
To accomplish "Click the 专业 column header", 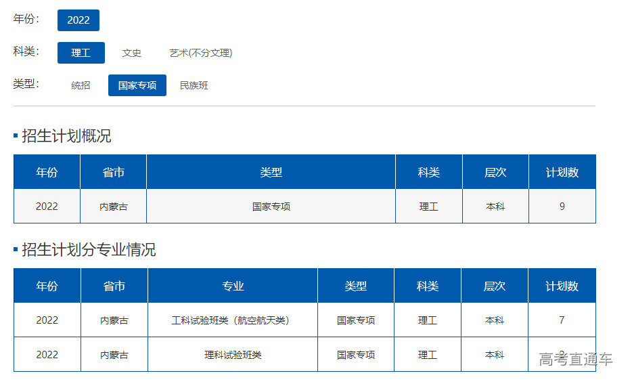I will 233,286.
